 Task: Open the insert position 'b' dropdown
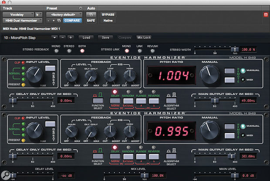click(39, 15)
